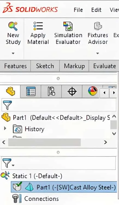Expand the Fixtures Advisor dropdown arrow

(97, 53)
